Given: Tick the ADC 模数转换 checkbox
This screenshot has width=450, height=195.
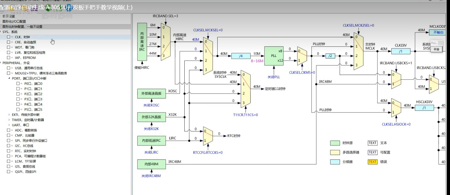Looking at the screenshot, I should point(9,130).
